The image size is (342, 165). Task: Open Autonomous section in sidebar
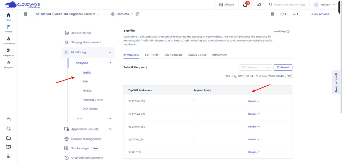pos(8,40)
